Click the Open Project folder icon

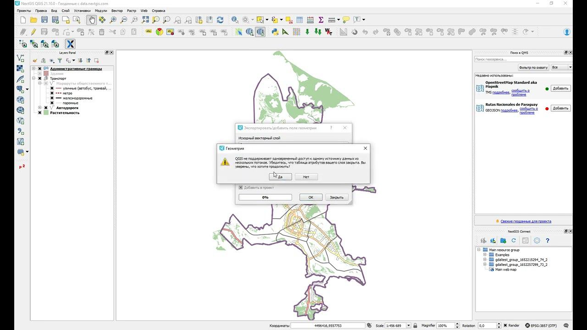pyautogui.click(x=33, y=20)
